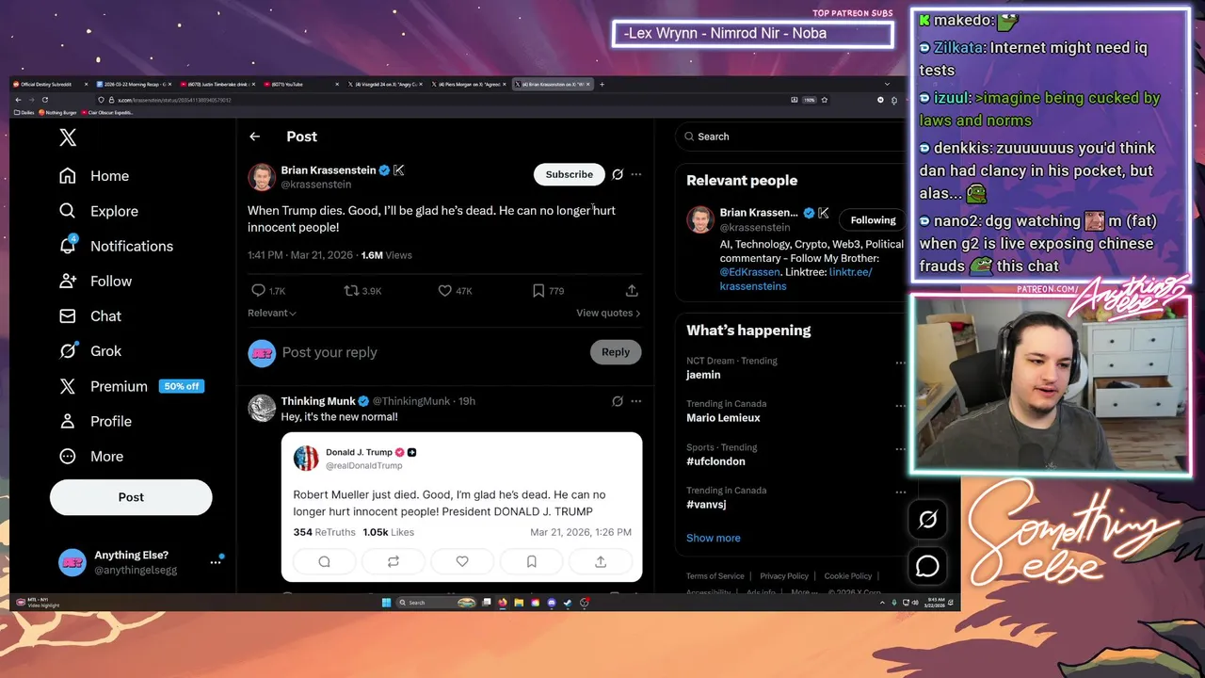Open Profile in X sidebar

[95, 421]
